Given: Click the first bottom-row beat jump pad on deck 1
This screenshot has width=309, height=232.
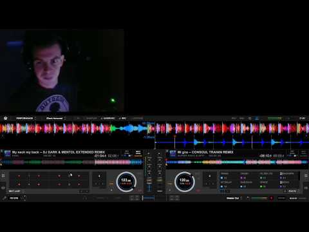Looking at the screenshot, I should click(x=19, y=184).
